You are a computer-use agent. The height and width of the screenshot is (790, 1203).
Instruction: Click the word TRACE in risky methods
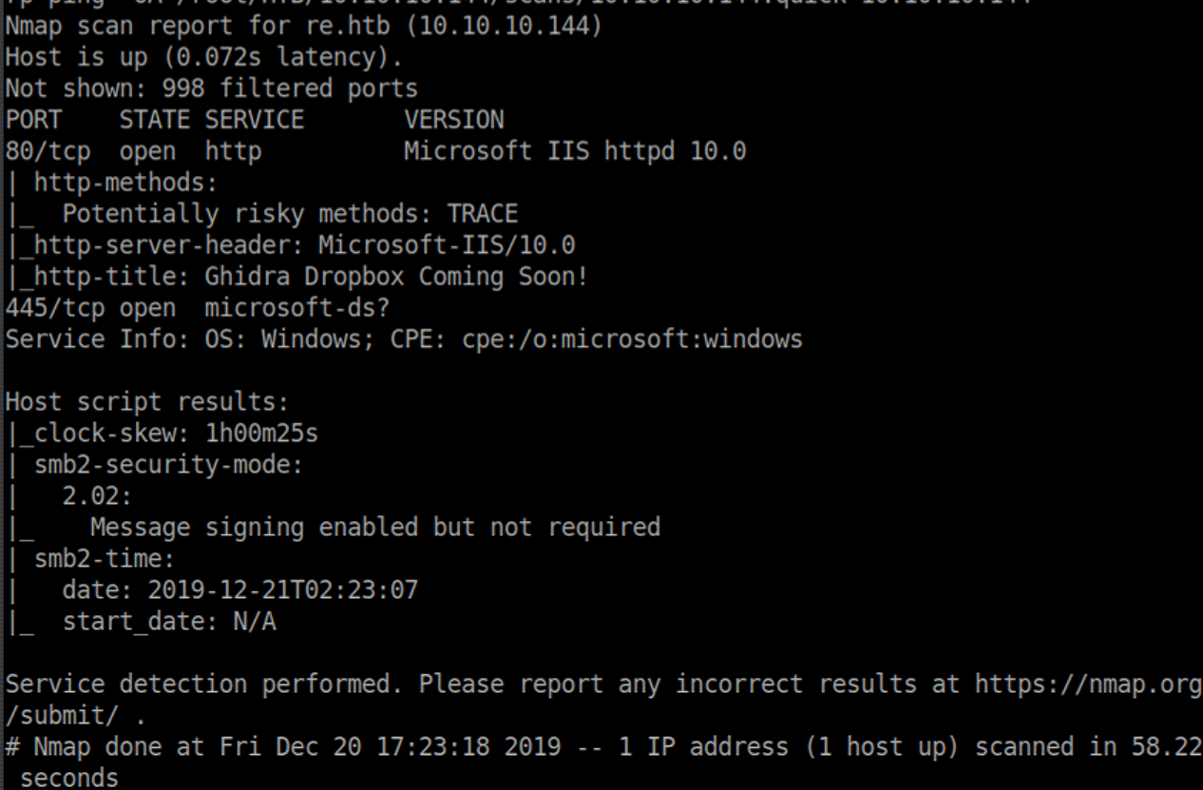click(x=482, y=214)
